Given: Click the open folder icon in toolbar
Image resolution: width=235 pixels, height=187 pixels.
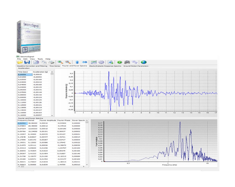Looking at the screenshot, I should 19,62.
